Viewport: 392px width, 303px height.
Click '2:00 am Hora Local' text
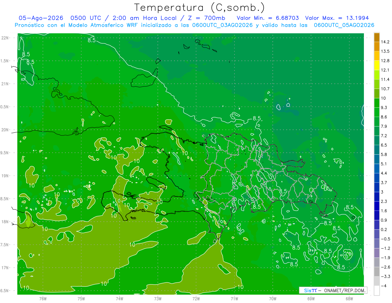coord(144,18)
